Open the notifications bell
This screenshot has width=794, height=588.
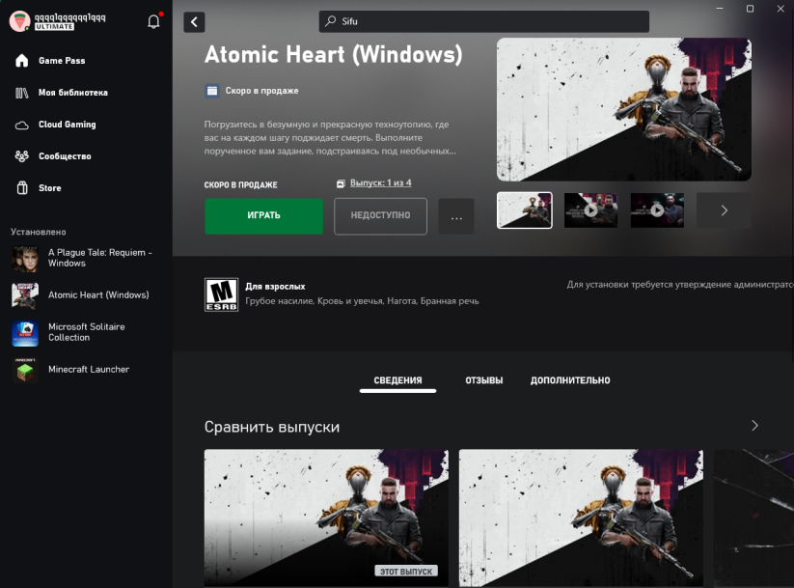click(153, 21)
